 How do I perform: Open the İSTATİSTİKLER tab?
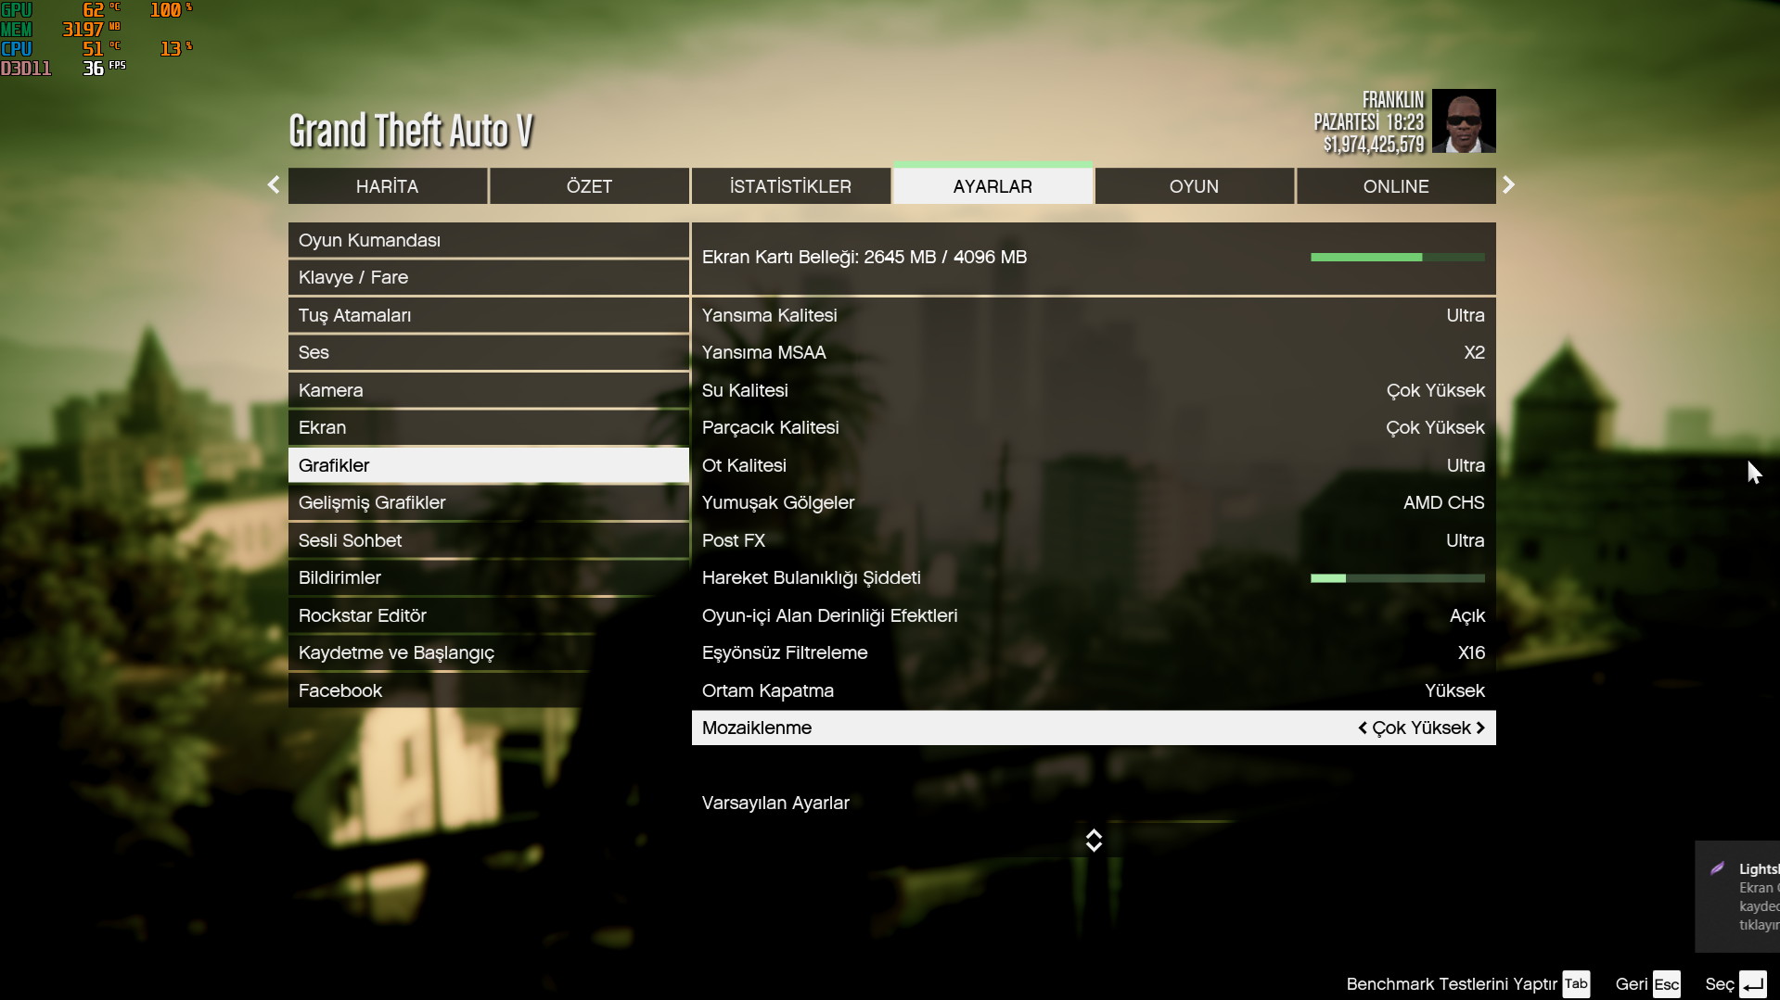pos(790,186)
